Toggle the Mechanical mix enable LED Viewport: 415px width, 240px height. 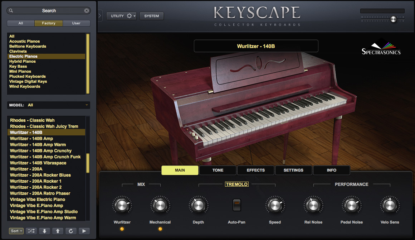(160, 229)
